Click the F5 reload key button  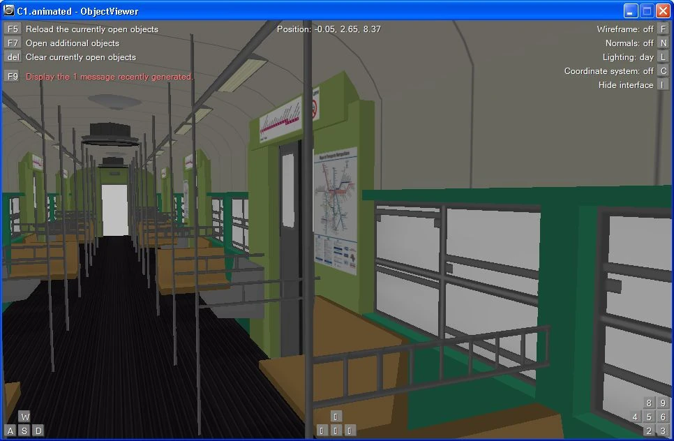13,29
